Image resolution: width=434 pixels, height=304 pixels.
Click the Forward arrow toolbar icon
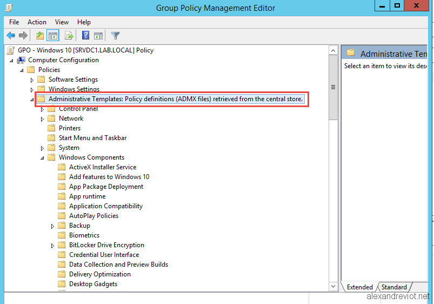point(23,36)
